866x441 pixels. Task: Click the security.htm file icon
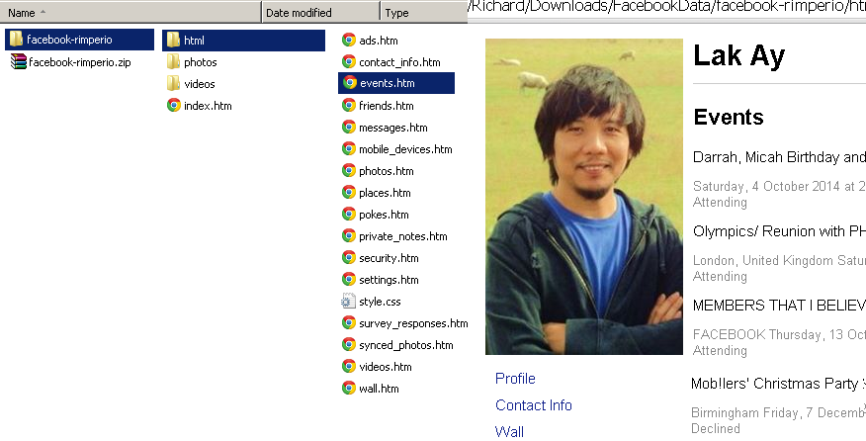pos(349,257)
